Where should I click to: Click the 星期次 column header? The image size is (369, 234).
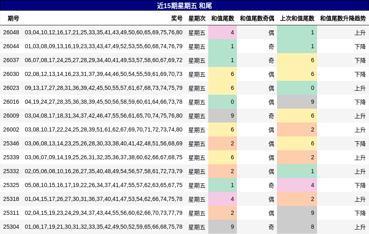coord(197,18)
